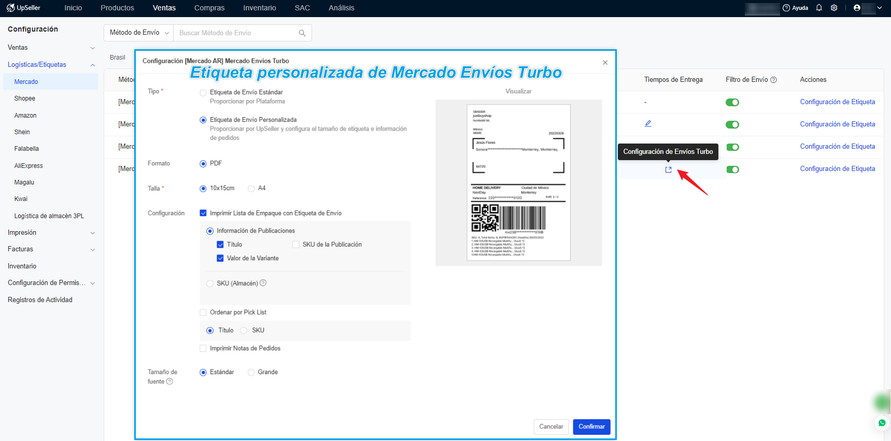Select A4 label size

(251, 189)
